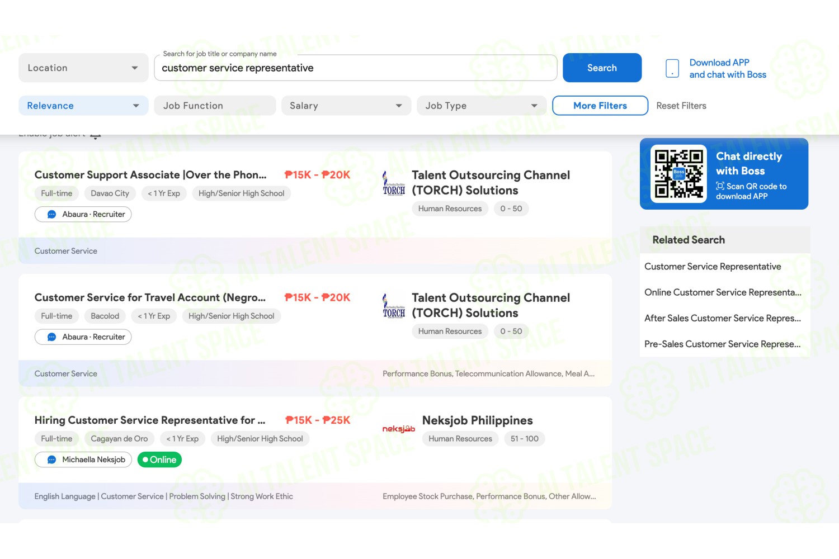Open the Location dropdown
839x559 pixels.
83,68
